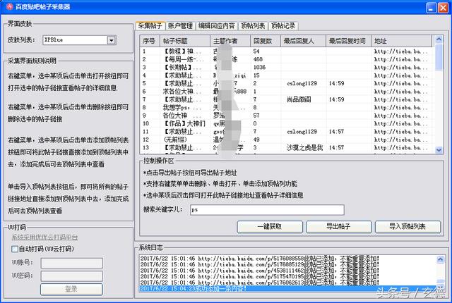This screenshot has width=452, height=303.
Task: Select the 顶帖记录 tab
Action: click(284, 25)
